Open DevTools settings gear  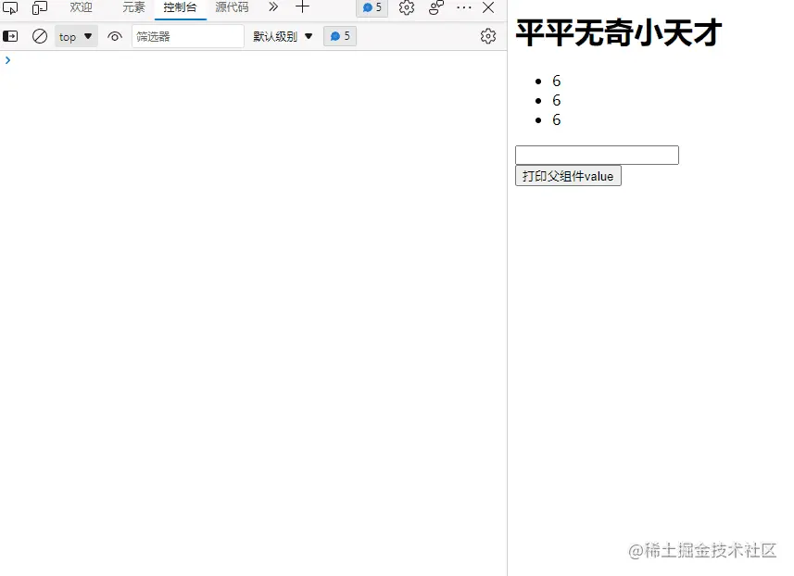click(x=406, y=7)
